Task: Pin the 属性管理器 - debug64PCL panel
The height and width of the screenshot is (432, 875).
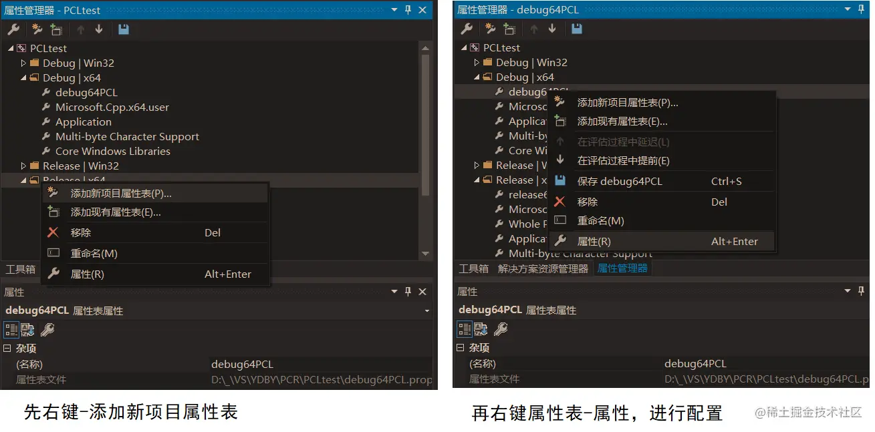Action: tap(861, 9)
